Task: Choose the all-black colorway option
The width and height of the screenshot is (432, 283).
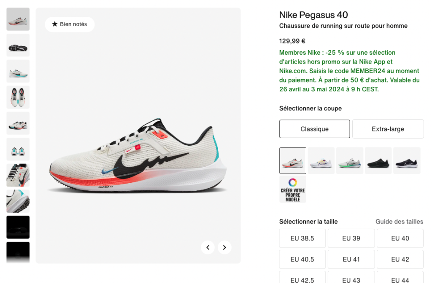Action: click(378, 160)
